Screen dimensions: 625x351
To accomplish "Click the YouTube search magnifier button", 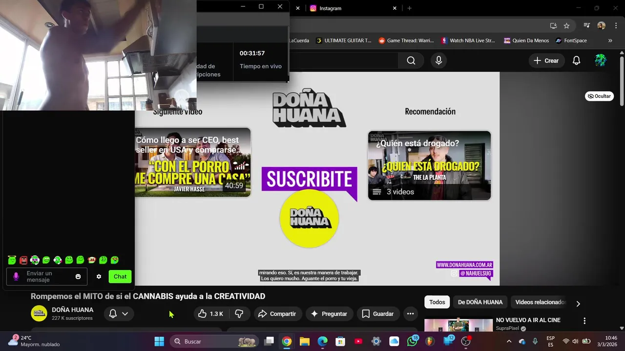I will [411, 60].
